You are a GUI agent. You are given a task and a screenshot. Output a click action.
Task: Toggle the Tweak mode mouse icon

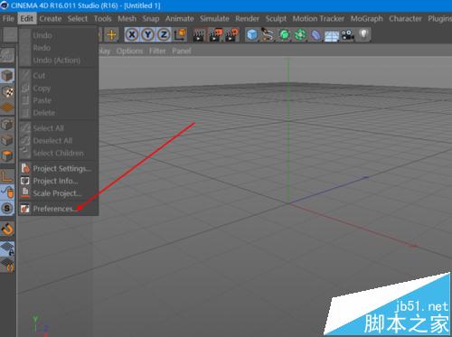tap(7, 192)
